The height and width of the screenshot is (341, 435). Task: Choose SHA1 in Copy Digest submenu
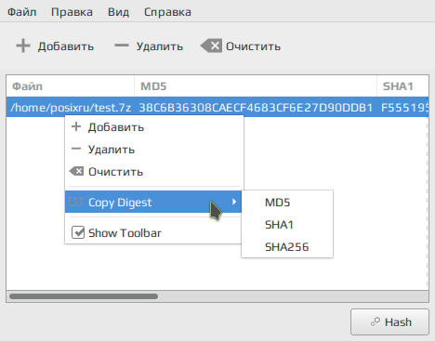coord(287,225)
